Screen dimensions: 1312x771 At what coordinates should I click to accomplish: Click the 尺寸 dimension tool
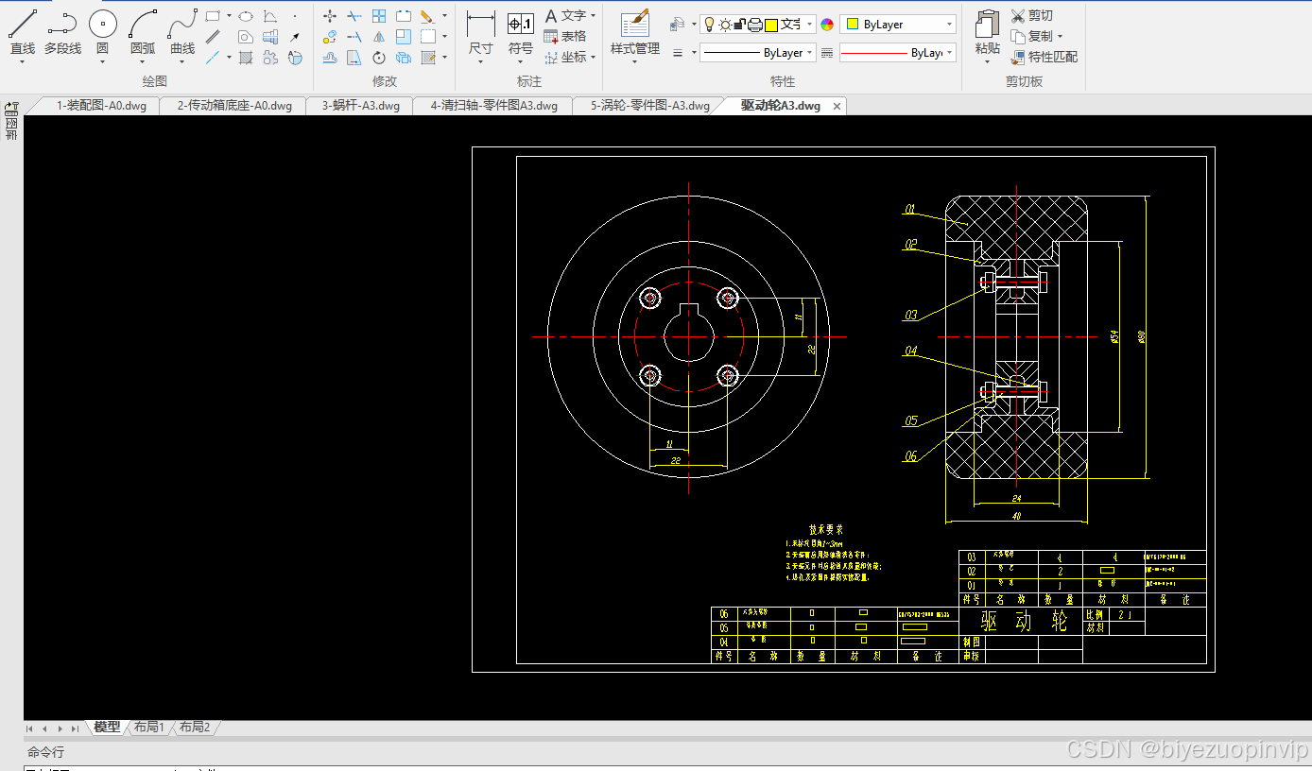[481, 32]
